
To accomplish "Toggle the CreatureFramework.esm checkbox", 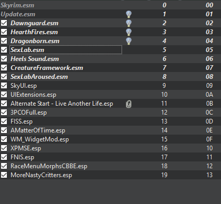I will [x=4, y=68].
